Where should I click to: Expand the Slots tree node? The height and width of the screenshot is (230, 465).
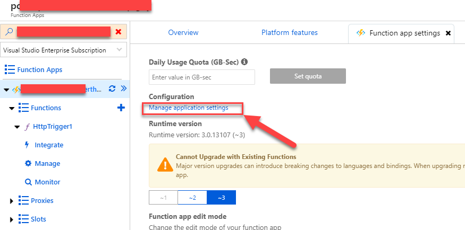click(12, 219)
